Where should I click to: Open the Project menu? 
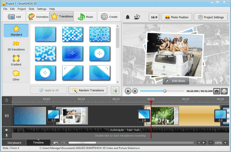pos(22,9)
